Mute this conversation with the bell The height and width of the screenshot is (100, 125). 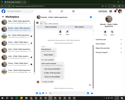(x=105, y=32)
